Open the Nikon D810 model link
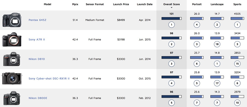The image size is (247, 107). [x=37, y=59]
